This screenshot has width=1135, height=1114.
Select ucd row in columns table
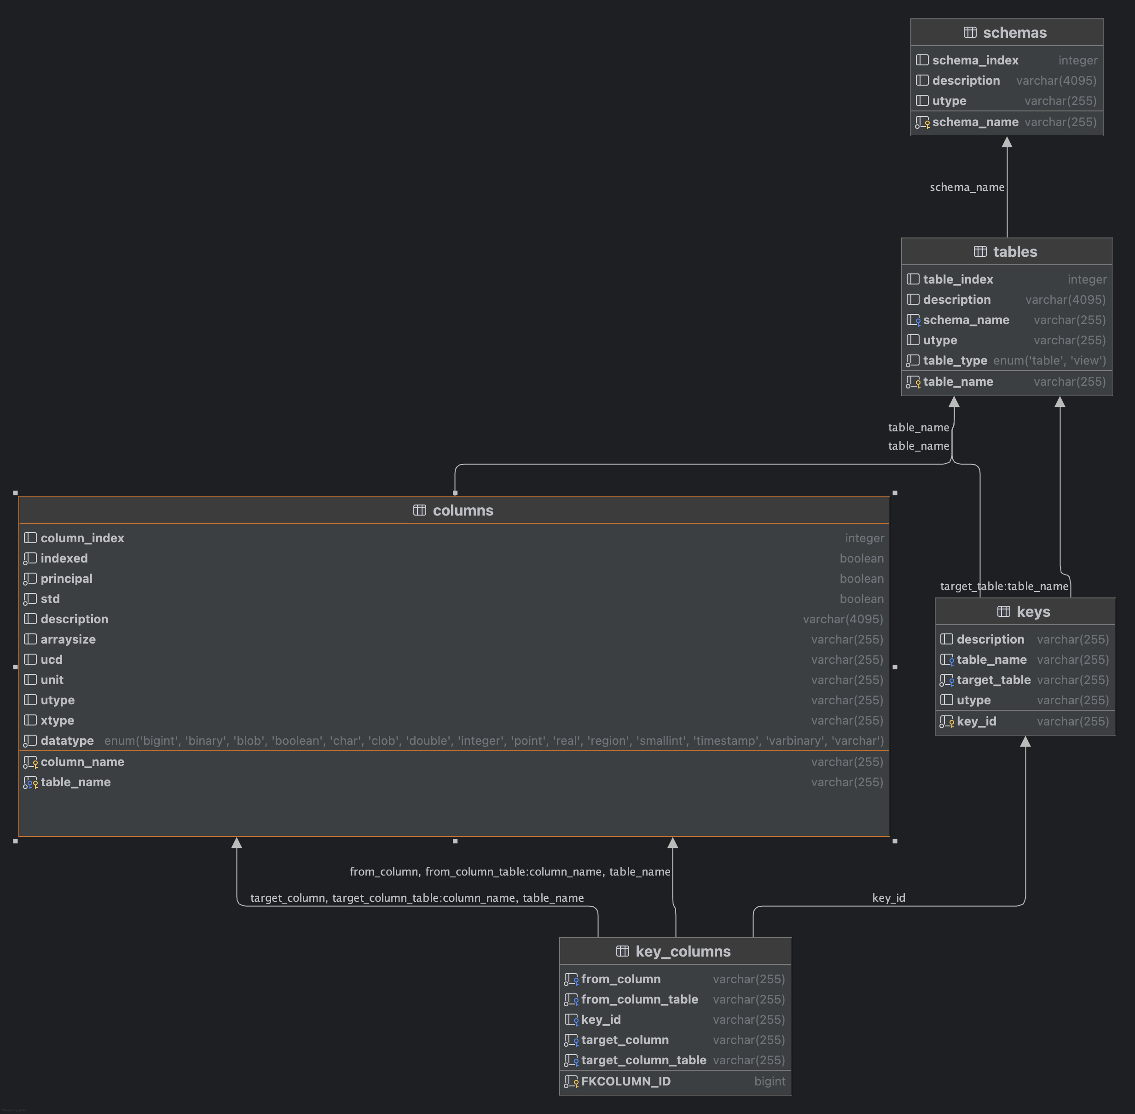tap(454, 660)
